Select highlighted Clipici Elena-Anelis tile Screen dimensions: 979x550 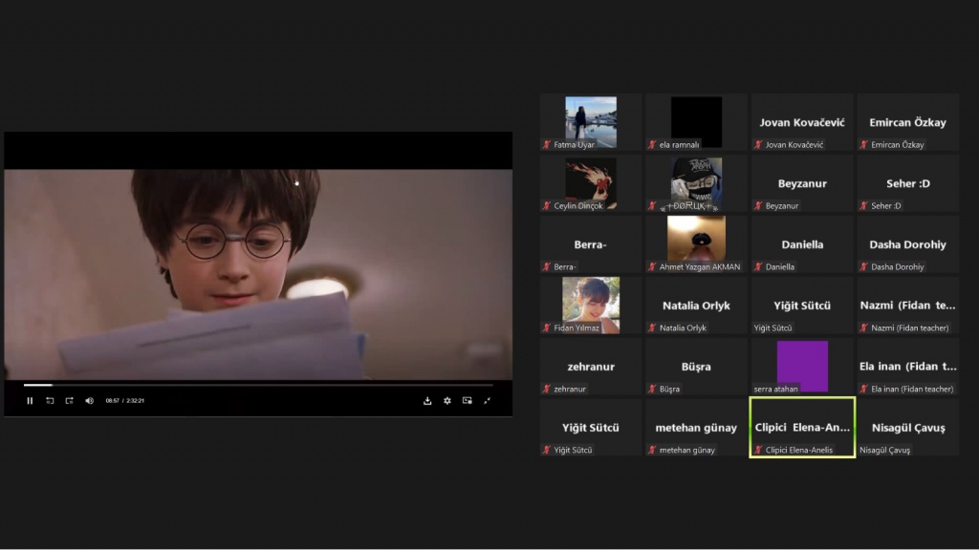(x=801, y=428)
